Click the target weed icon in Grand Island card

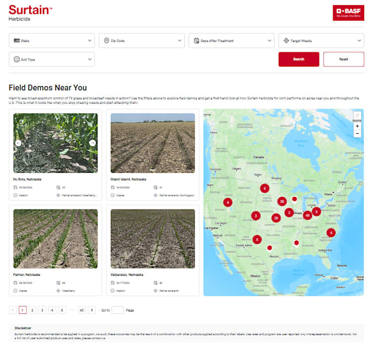[155, 195]
